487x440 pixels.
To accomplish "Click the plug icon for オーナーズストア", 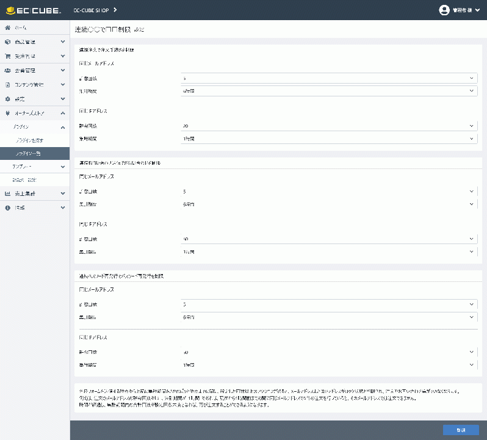I will [7, 113].
